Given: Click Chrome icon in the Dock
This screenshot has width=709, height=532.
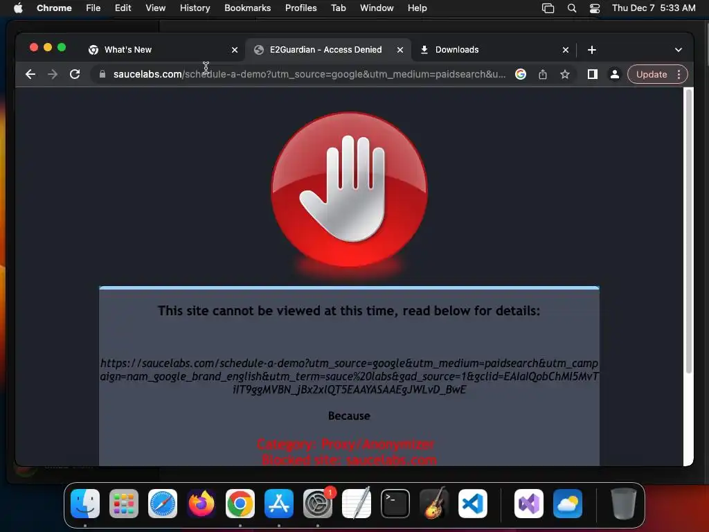Looking at the screenshot, I should pos(240,504).
